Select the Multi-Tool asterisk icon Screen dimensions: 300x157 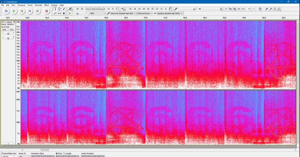[64, 13]
